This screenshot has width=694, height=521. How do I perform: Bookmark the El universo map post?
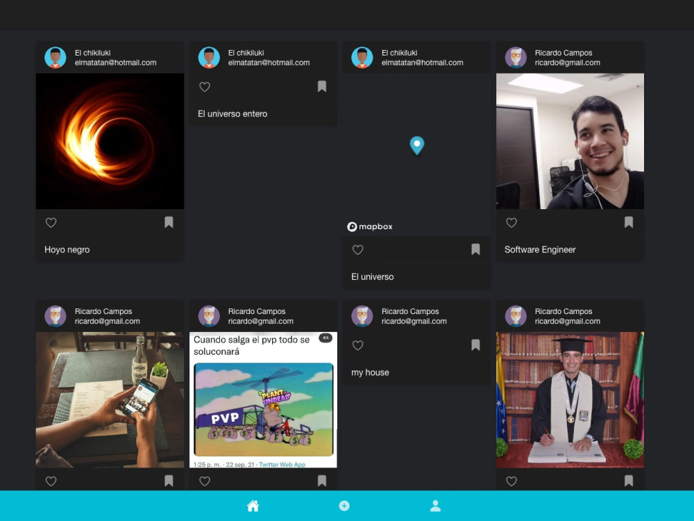pos(475,249)
